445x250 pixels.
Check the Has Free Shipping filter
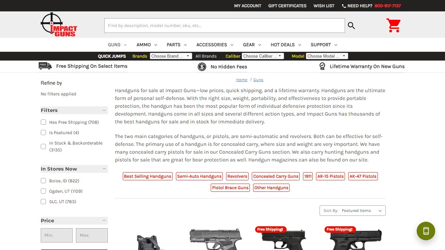43,122
